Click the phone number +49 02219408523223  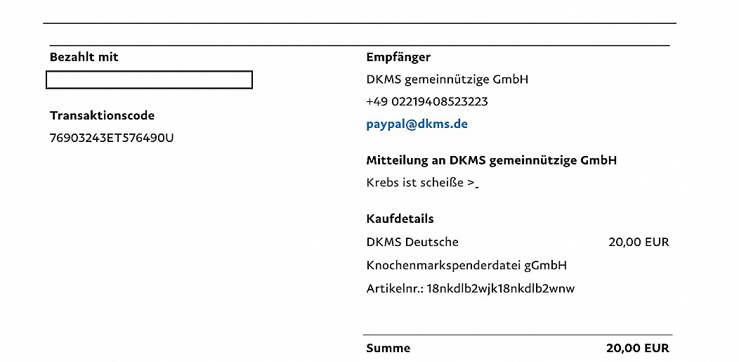427,102
